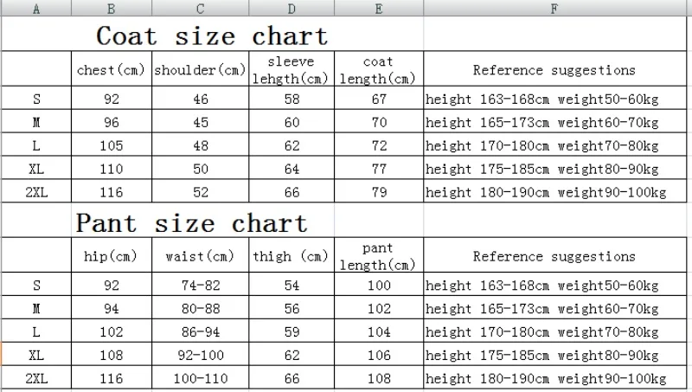Viewport: 692px width, 392px height.
Task: Select the sleeve length(cm) header cell
Action: coord(292,71)
